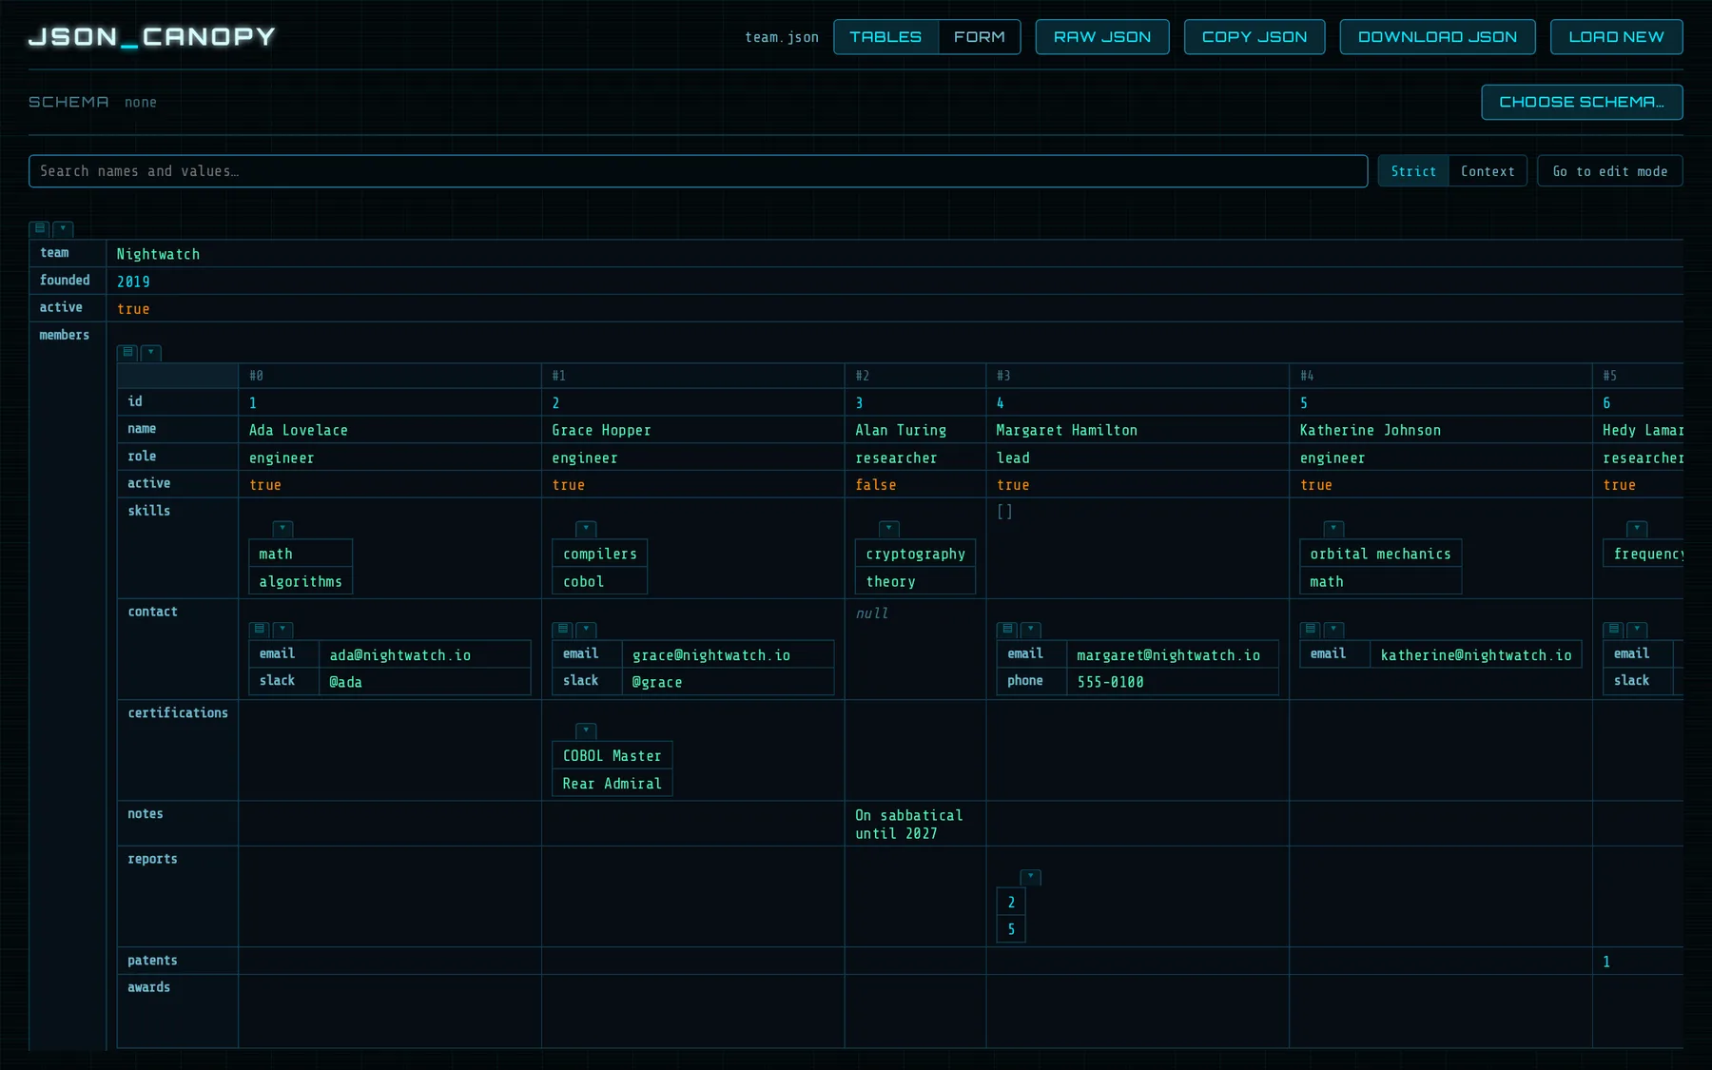Expand the skills dropdown above math and algorithms

point(282,529)
